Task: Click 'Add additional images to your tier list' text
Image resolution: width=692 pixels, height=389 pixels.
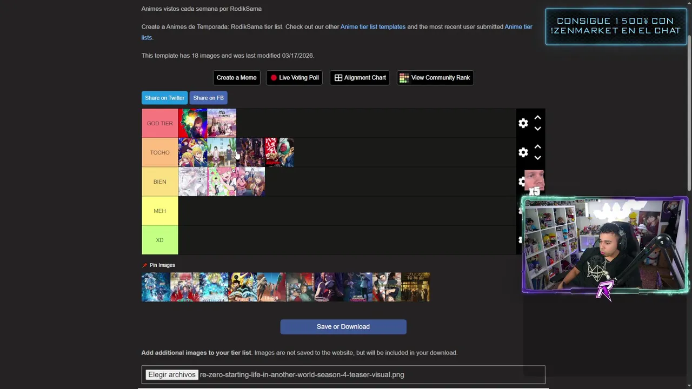Action: tap(196, 353)
